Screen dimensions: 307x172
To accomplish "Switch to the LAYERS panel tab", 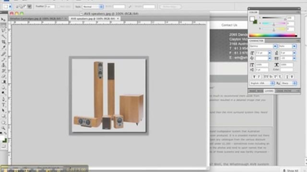I will (x=269, y=91).
